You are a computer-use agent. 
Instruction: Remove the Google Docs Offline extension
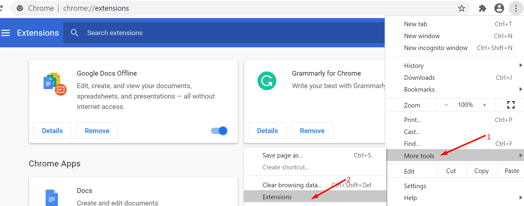click(x=97, y=131)
